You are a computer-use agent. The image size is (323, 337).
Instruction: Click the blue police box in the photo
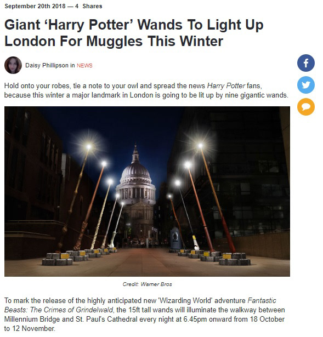coord(175,239)
